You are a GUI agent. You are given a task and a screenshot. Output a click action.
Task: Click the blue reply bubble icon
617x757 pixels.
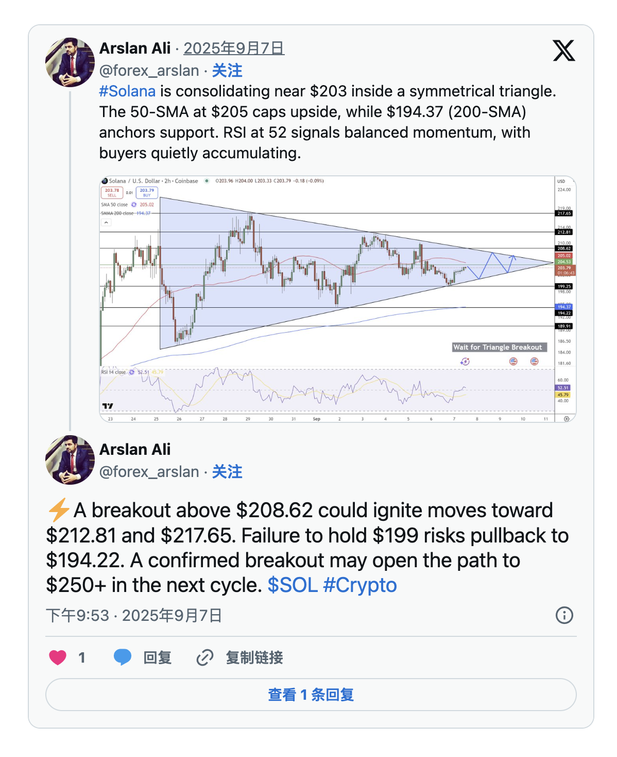pos(123,657)
